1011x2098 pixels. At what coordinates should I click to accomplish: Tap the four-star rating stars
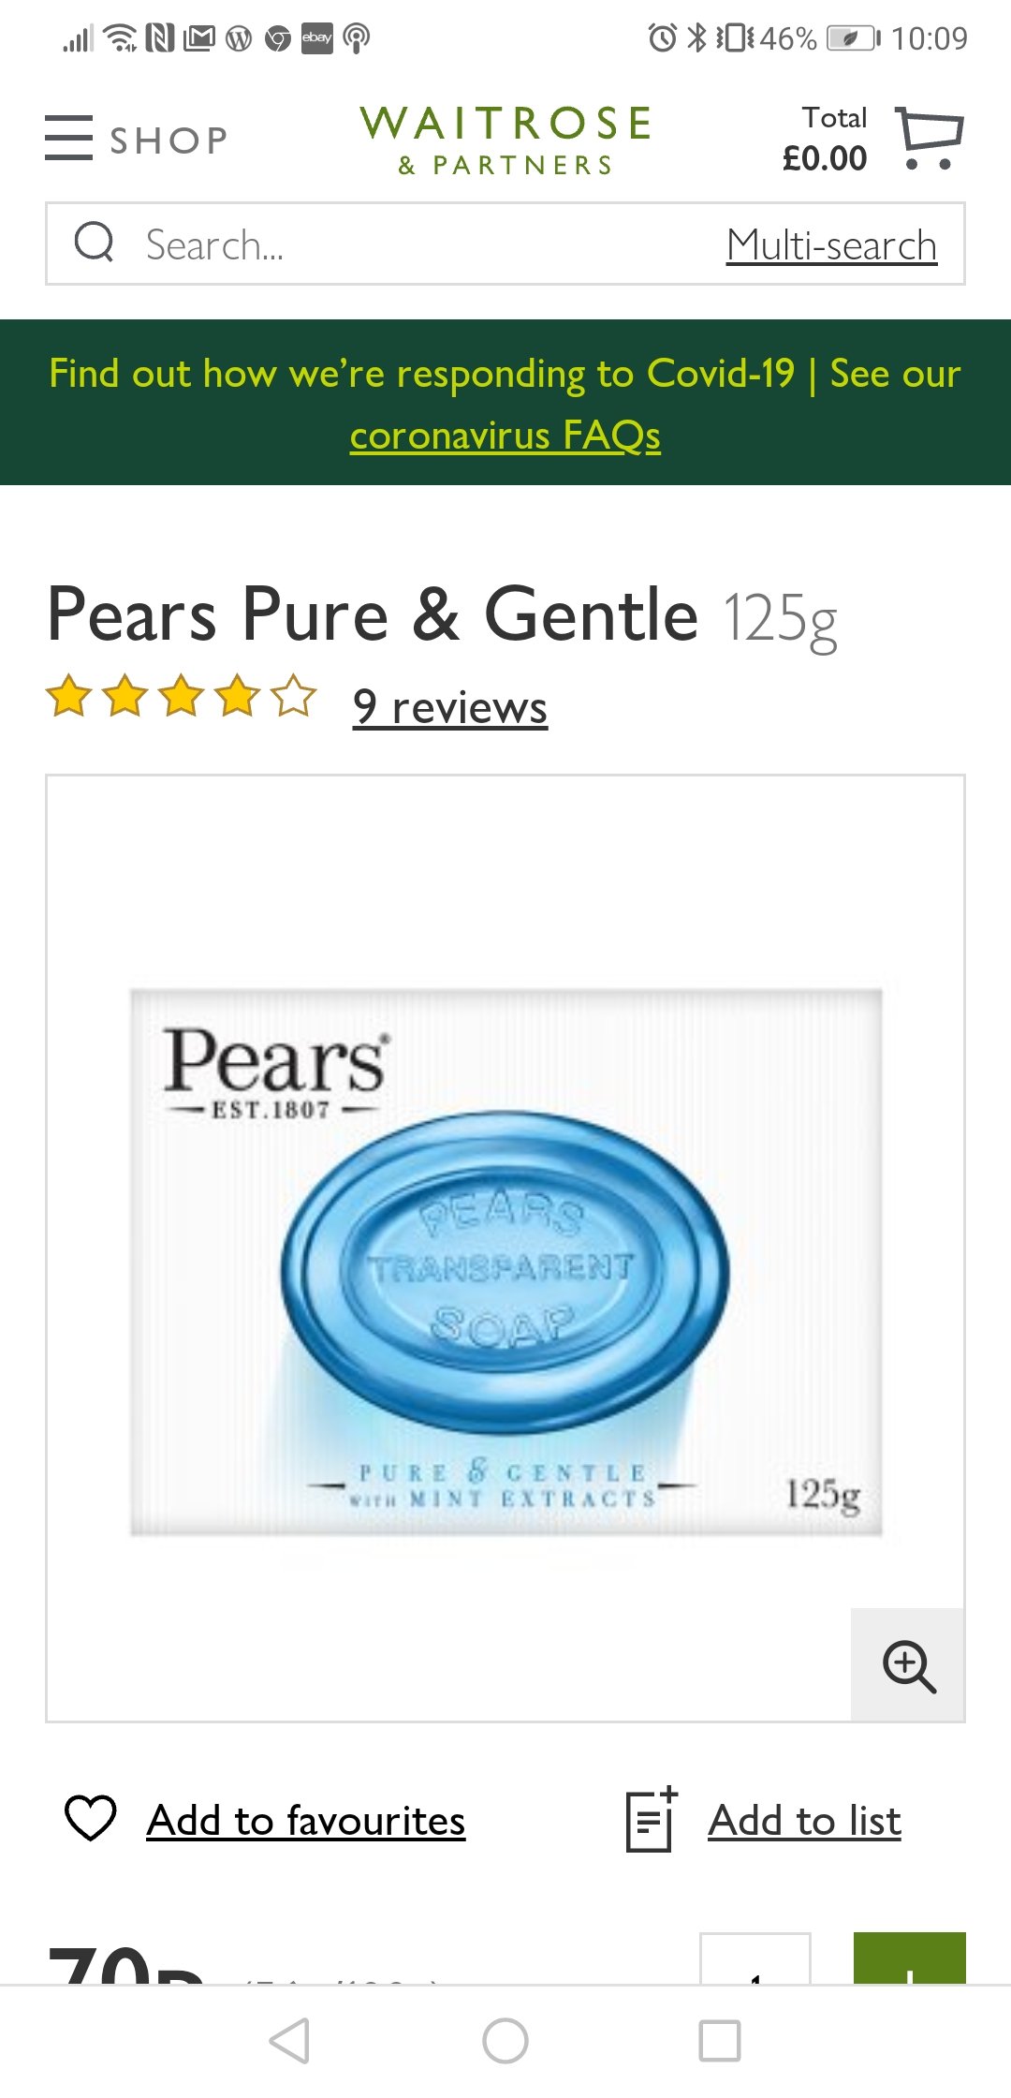182,697
